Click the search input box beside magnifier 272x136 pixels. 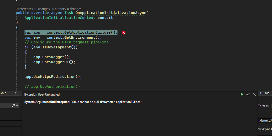pyautogui.click(x=6, y=106)
